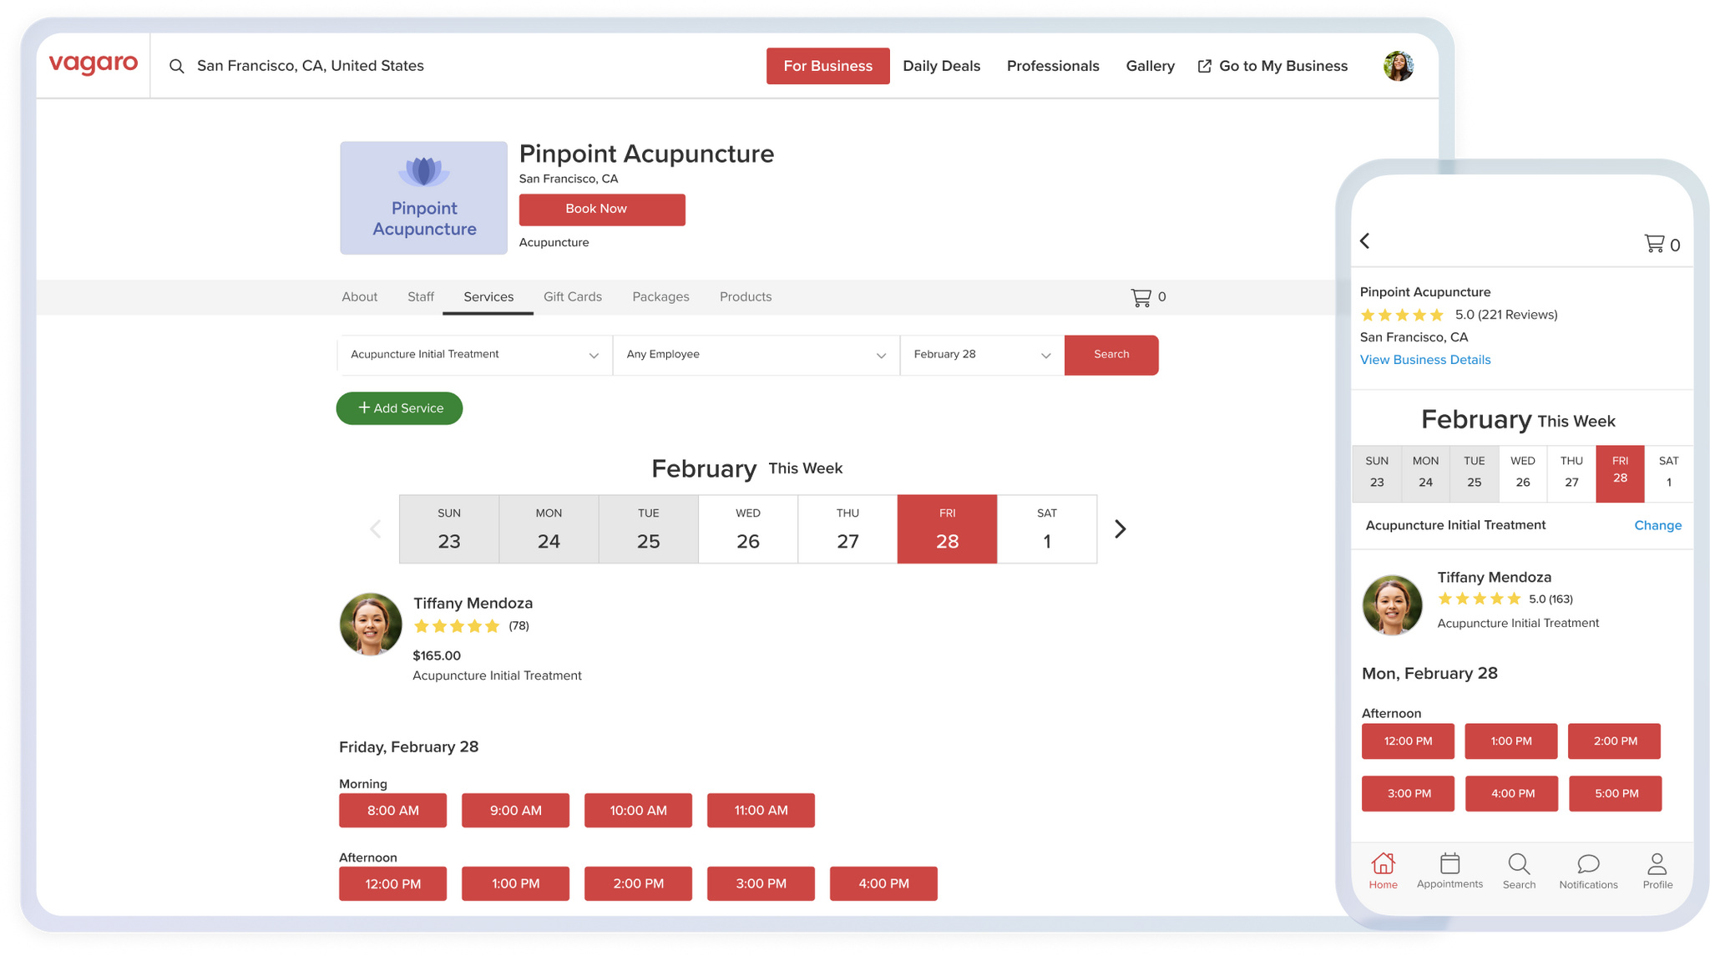Viewport: 1710px width, 956px height.
Task: Tap SAT 1 in the mobile calendar
Action: click(1669, 473)
